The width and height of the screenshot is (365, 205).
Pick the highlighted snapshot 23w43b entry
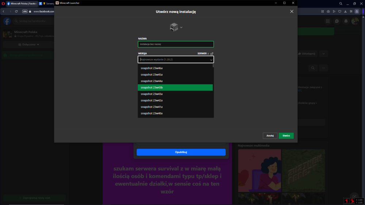[x=175, y=88]
